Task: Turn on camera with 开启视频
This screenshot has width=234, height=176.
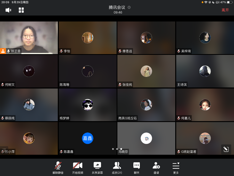Action: pos(77,167)
